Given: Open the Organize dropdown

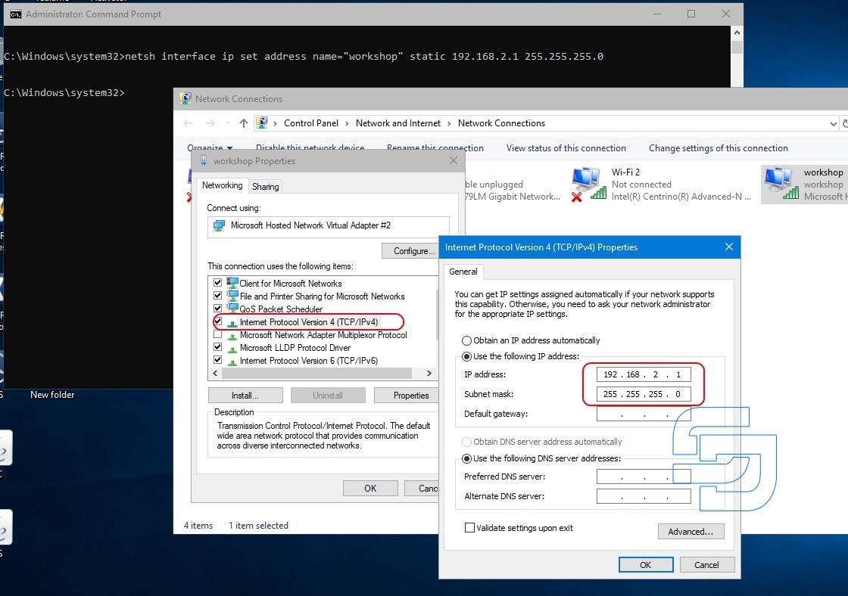Looking at the screenshot, I should (210, 147).
